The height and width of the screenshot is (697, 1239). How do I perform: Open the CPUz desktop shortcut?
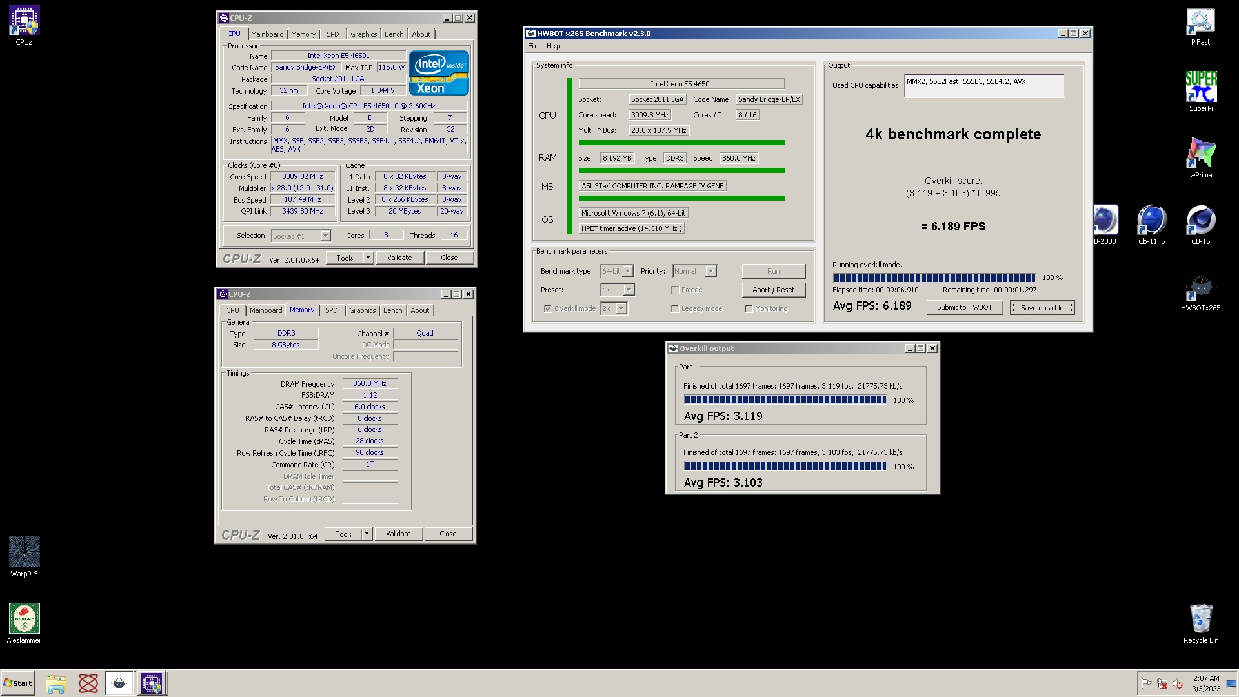[24, 26]
